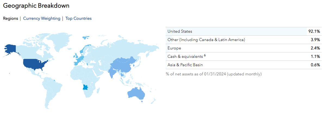This screenshot has width=325, height=117.
Task: Switch to the Currency Weighting tab
Action: [x=42, y=19]
